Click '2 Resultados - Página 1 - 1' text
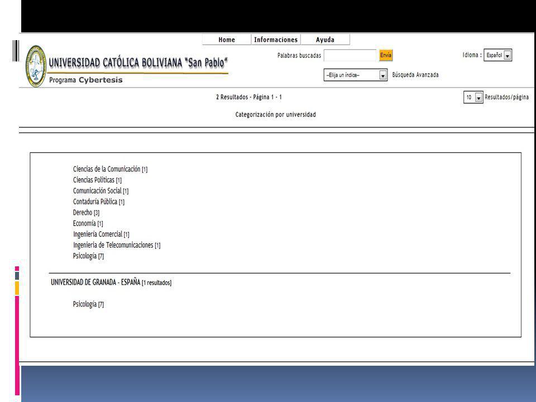 [x=249, y=97]
